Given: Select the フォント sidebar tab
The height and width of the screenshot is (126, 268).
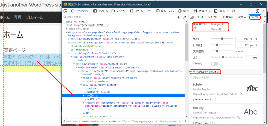Looking at the screenshot, I should click(255, 17).
